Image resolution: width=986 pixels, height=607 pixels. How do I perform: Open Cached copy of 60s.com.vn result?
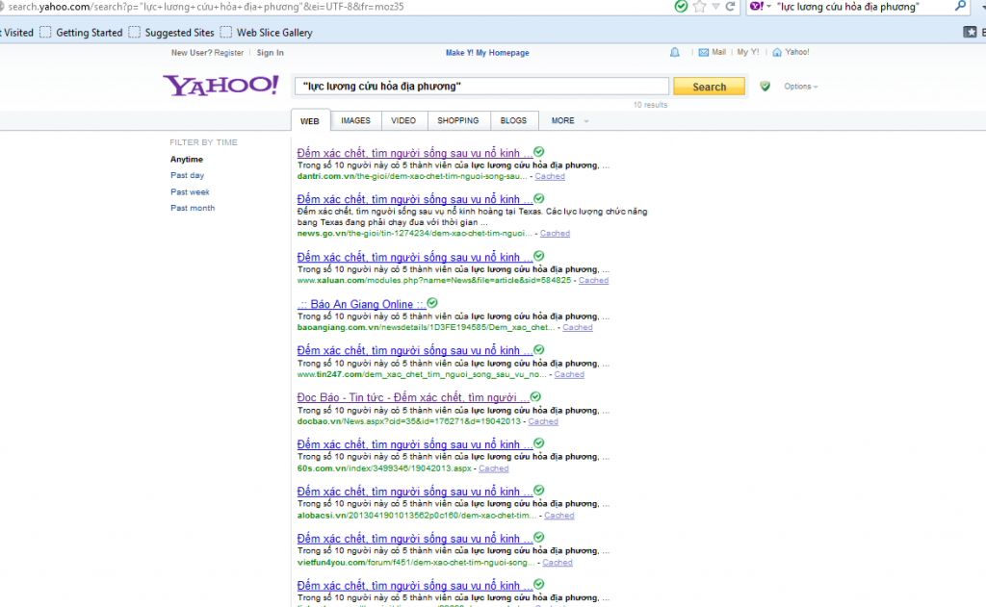click(494, 468)
